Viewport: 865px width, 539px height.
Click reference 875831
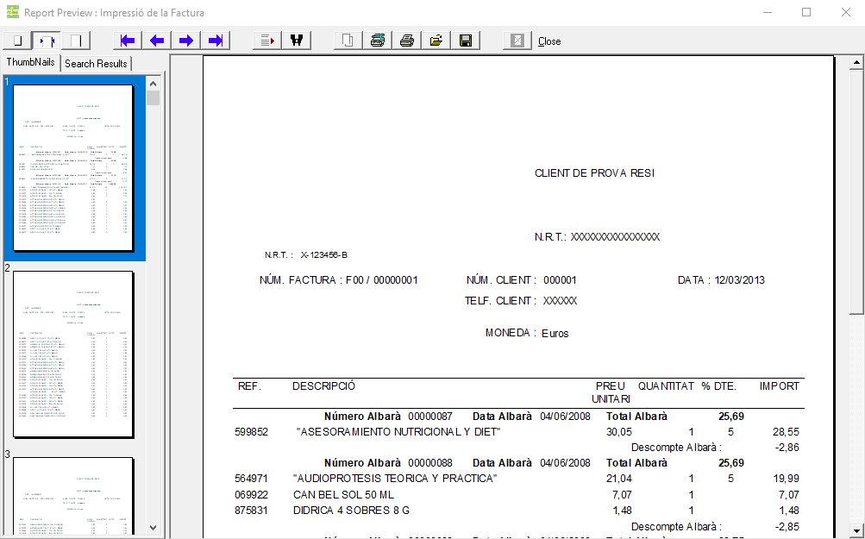(x=252, y=511)
